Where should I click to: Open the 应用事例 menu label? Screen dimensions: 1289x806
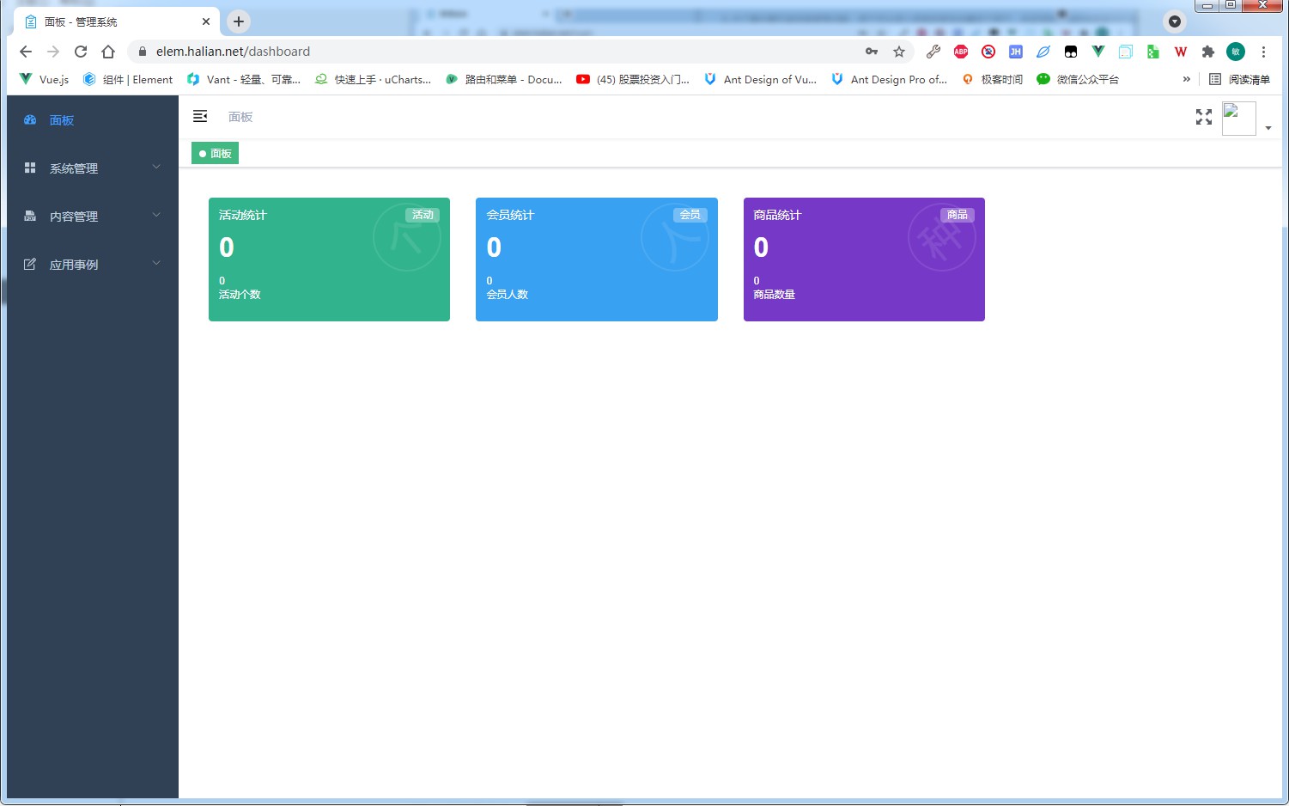[74, 265]
